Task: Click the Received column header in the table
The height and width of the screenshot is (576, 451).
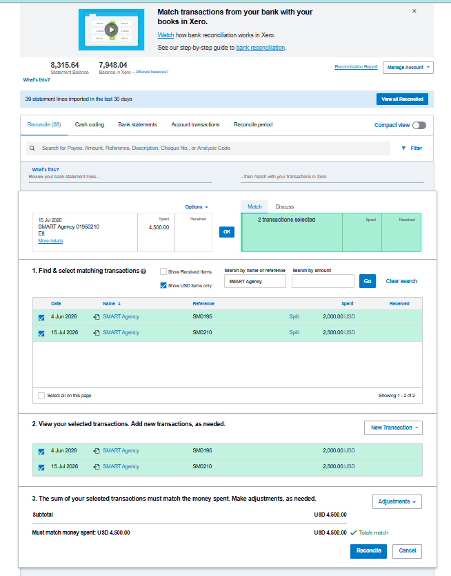Action: (x=399, y=304)
